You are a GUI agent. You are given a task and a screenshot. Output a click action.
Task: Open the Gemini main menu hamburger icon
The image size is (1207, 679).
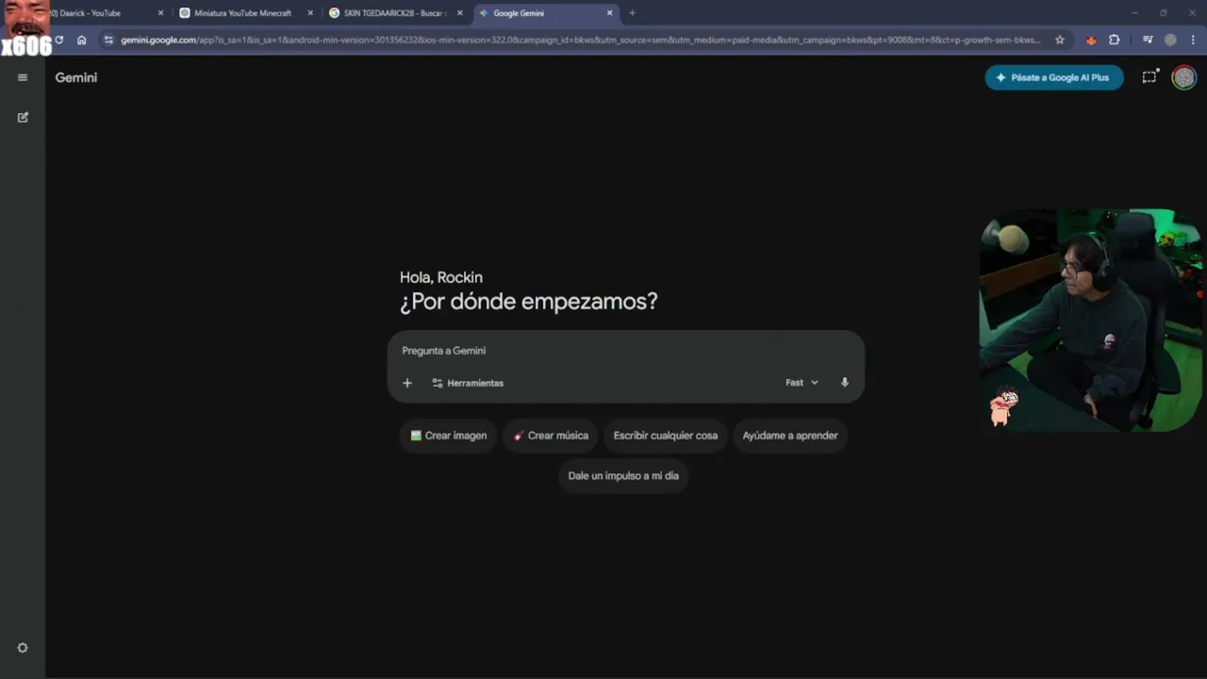point(23,77)
